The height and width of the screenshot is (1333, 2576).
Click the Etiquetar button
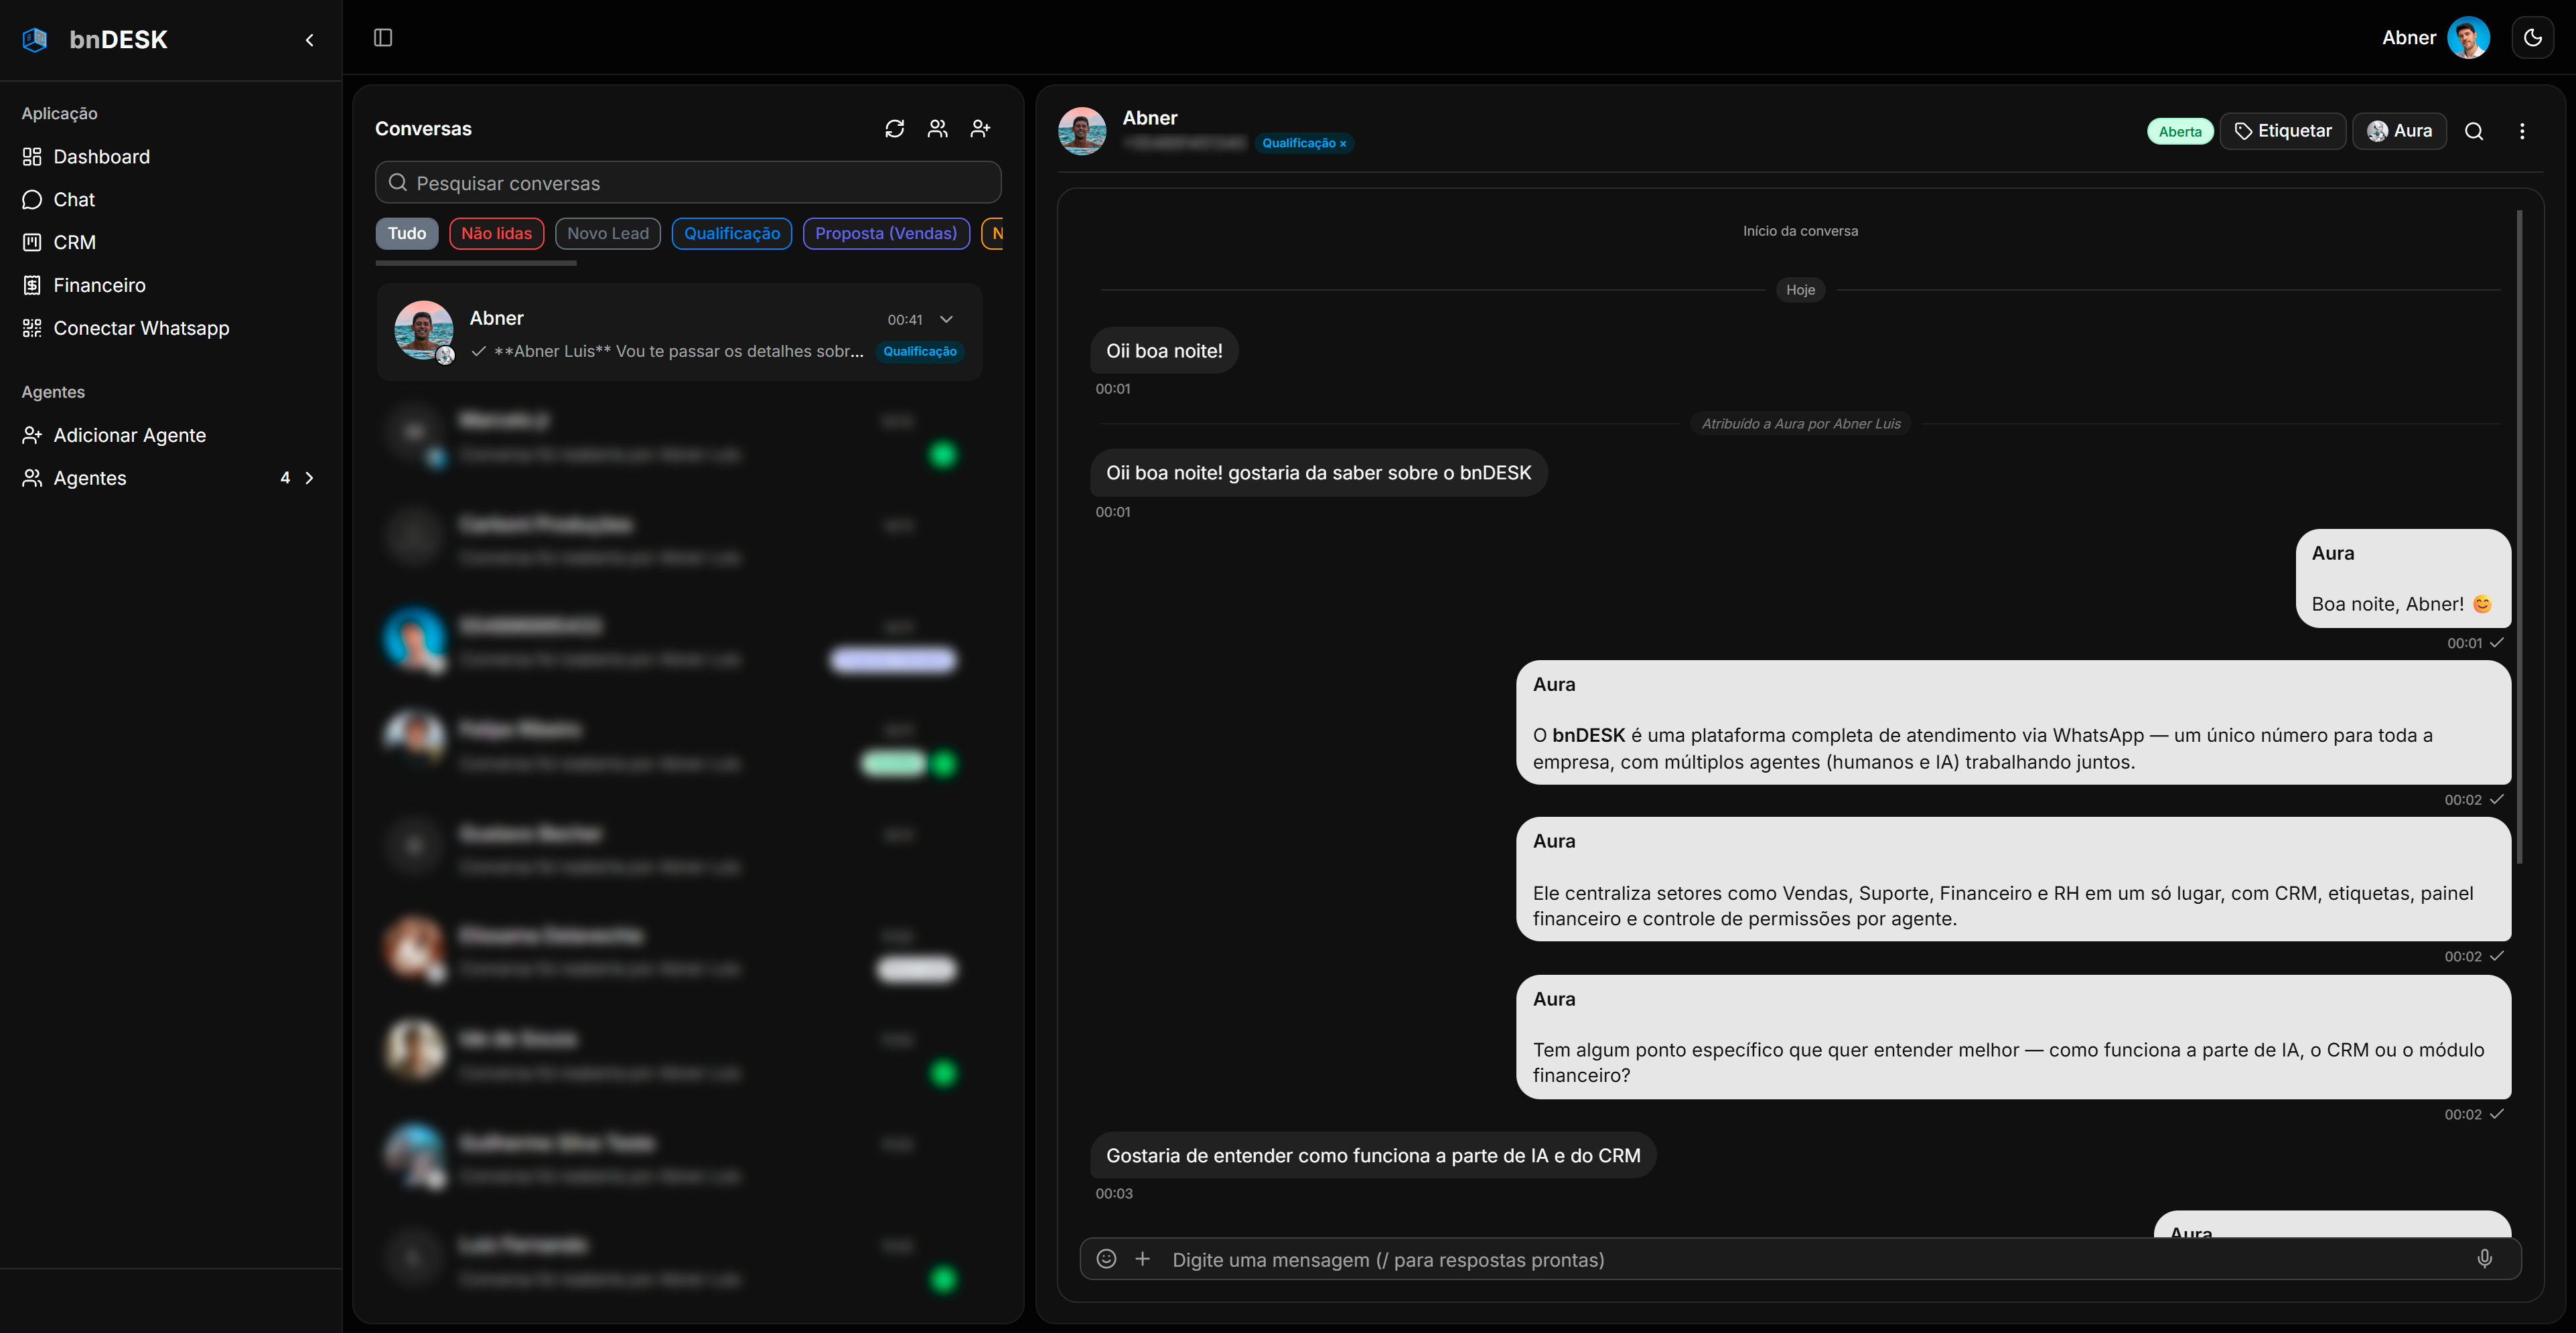pyautogui.click(x=2282, y=131)
